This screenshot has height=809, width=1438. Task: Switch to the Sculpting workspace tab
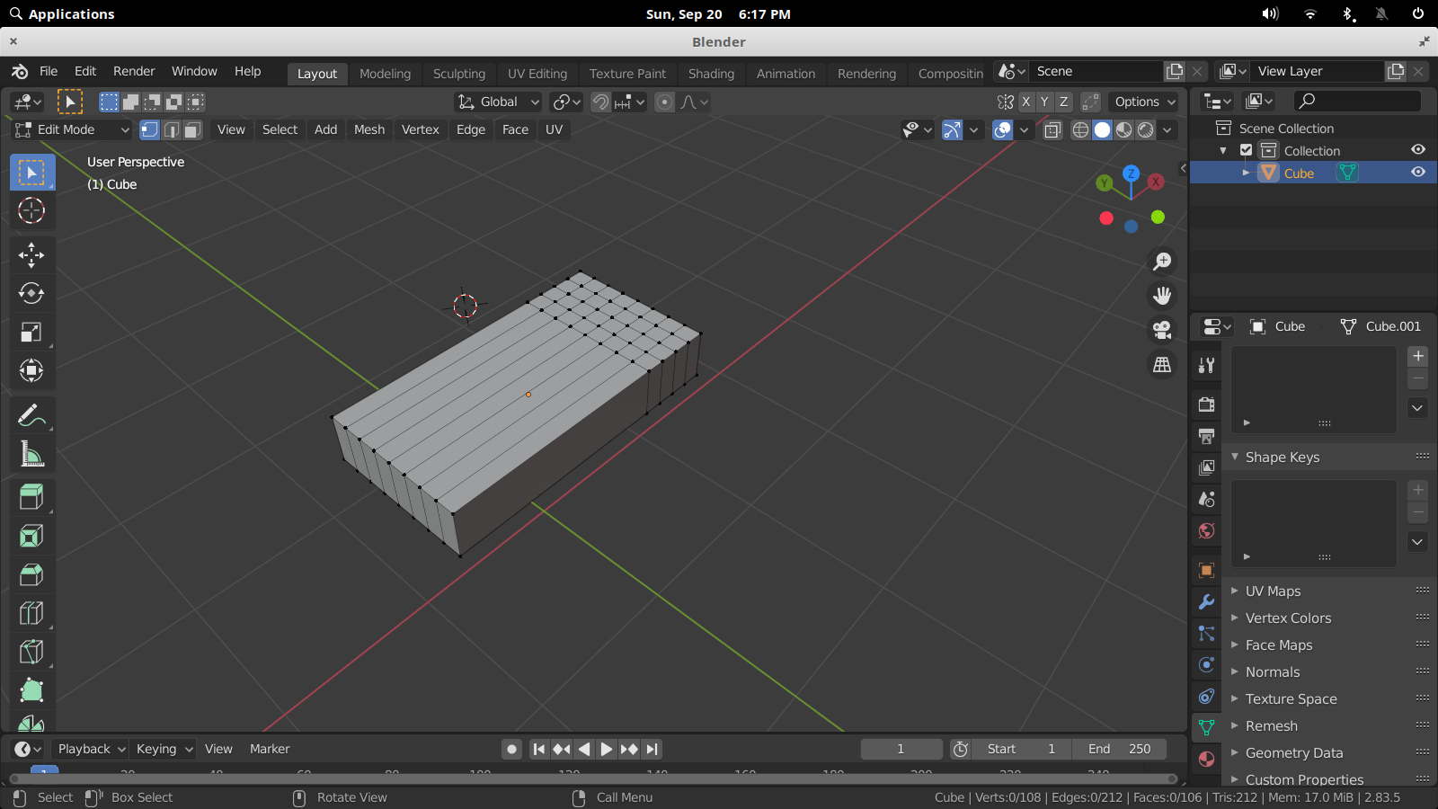(459, 74)
